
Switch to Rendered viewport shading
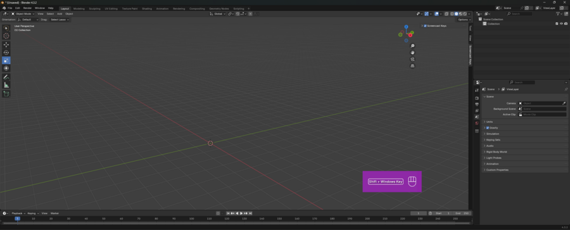[x=465, y=14]
